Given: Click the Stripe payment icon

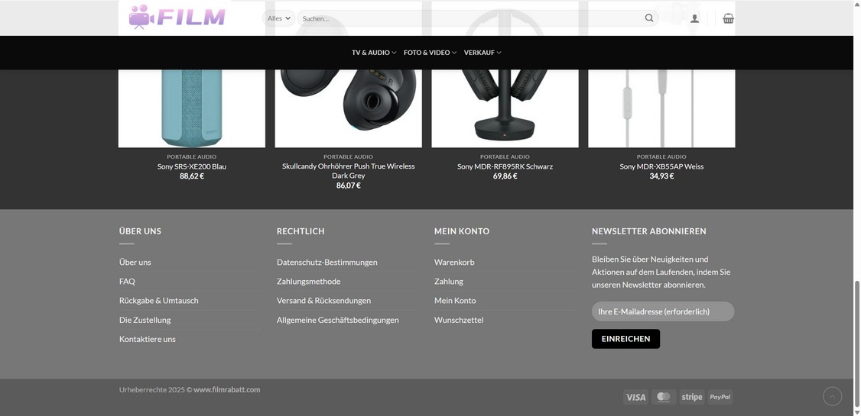Looking at the screenshot, I should point(692,397).
